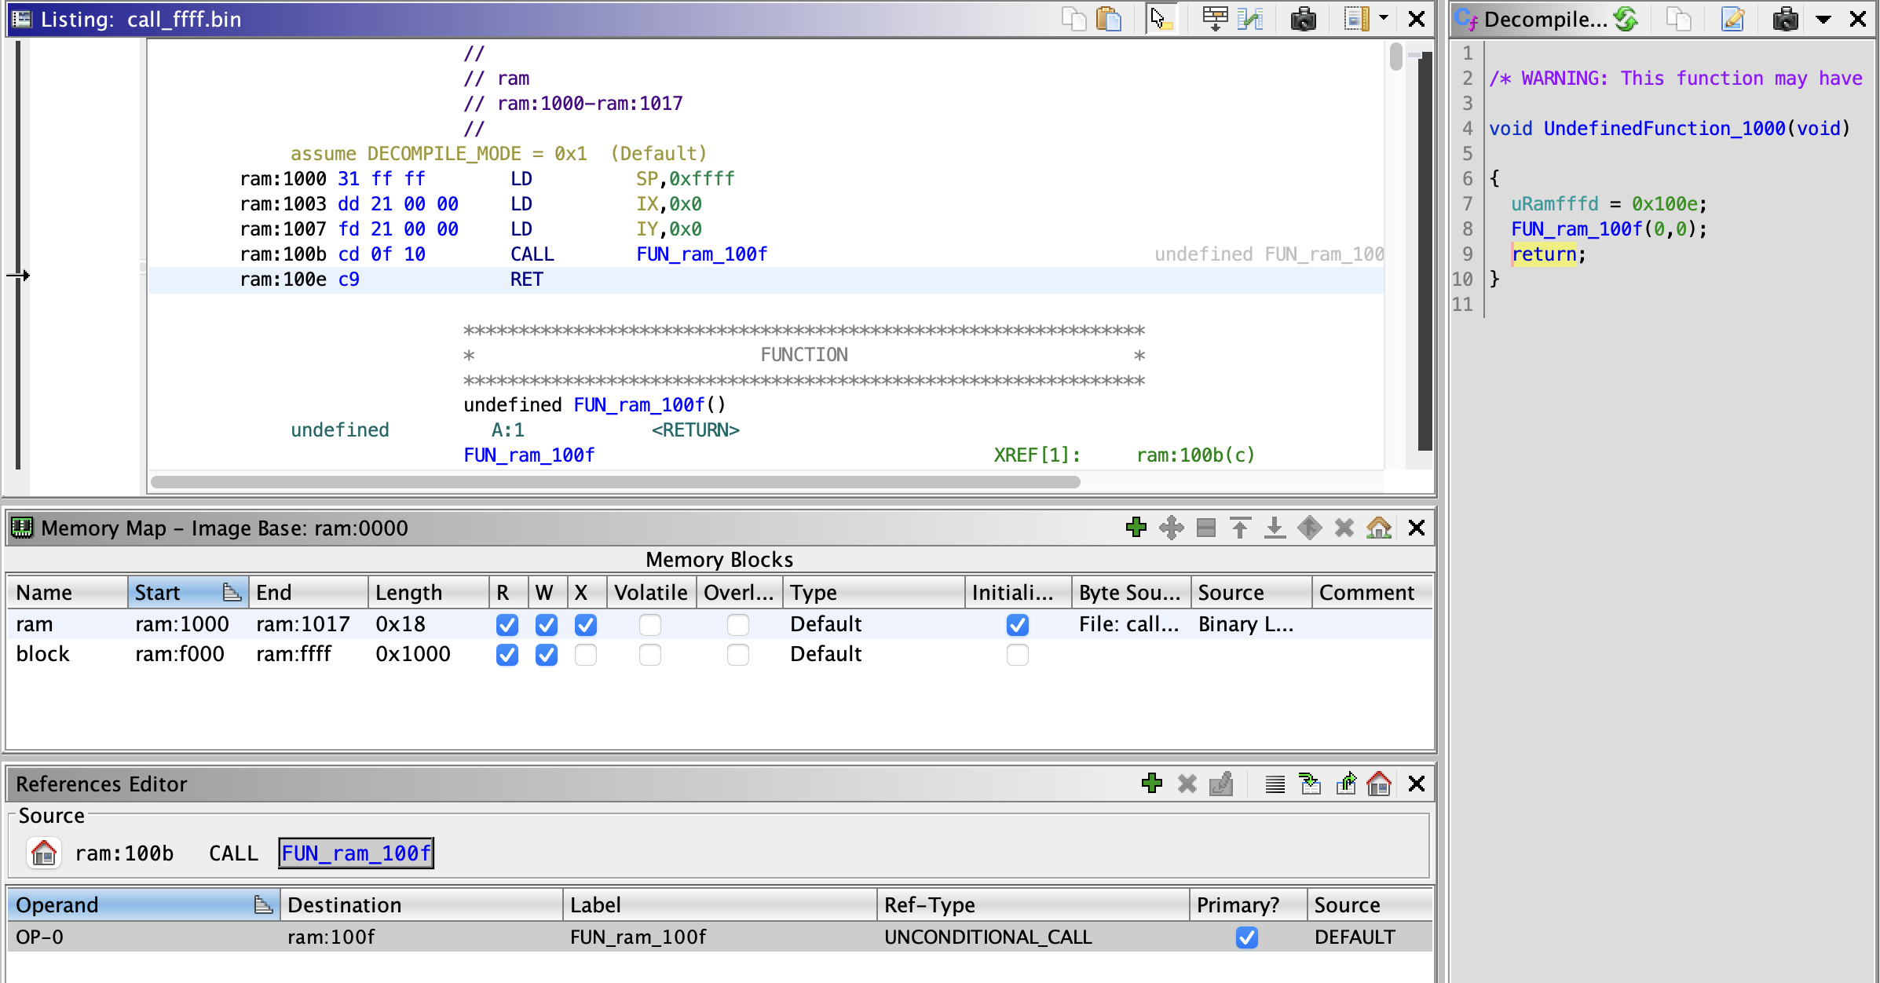
Task: Open the listing display options dropdown arrow
Action: click(x=1383, y=19)
